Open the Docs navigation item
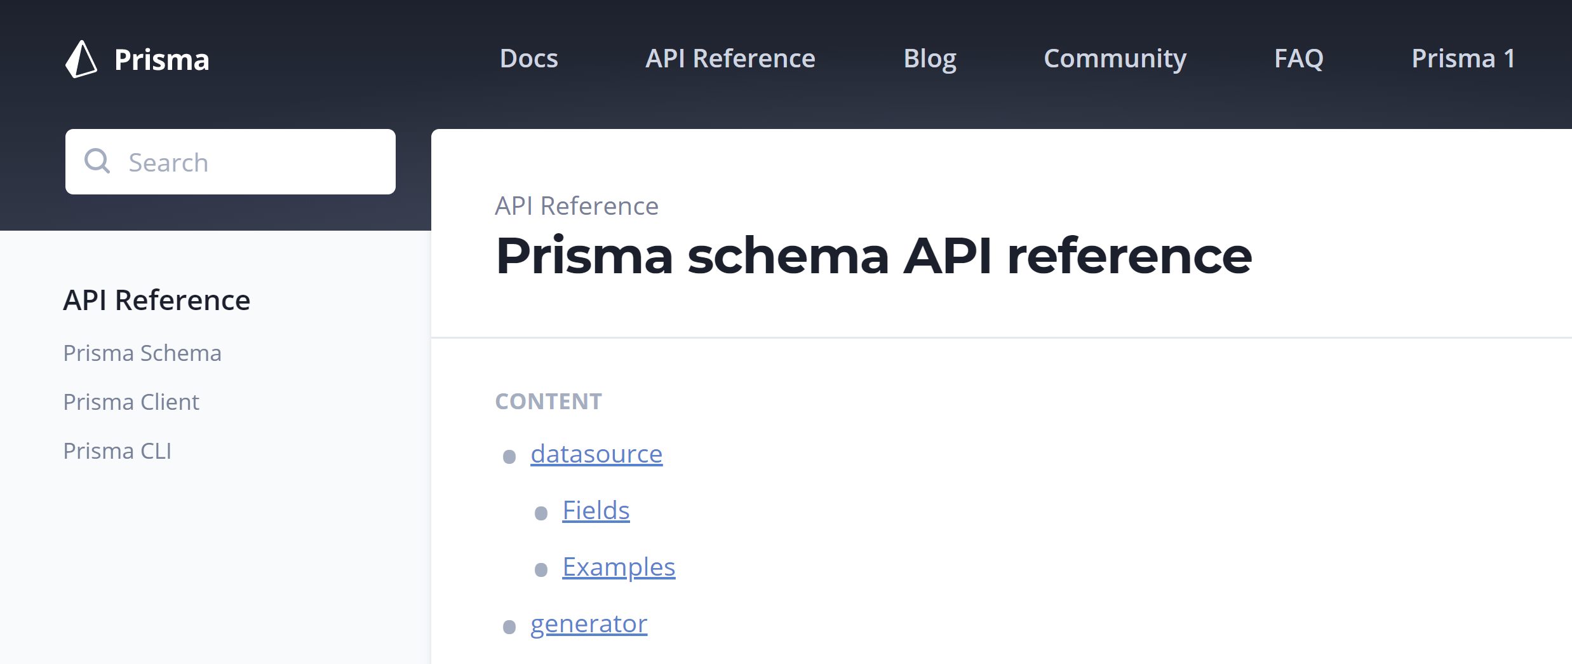The image size is (1572, 664). click(x=528, y=58)
